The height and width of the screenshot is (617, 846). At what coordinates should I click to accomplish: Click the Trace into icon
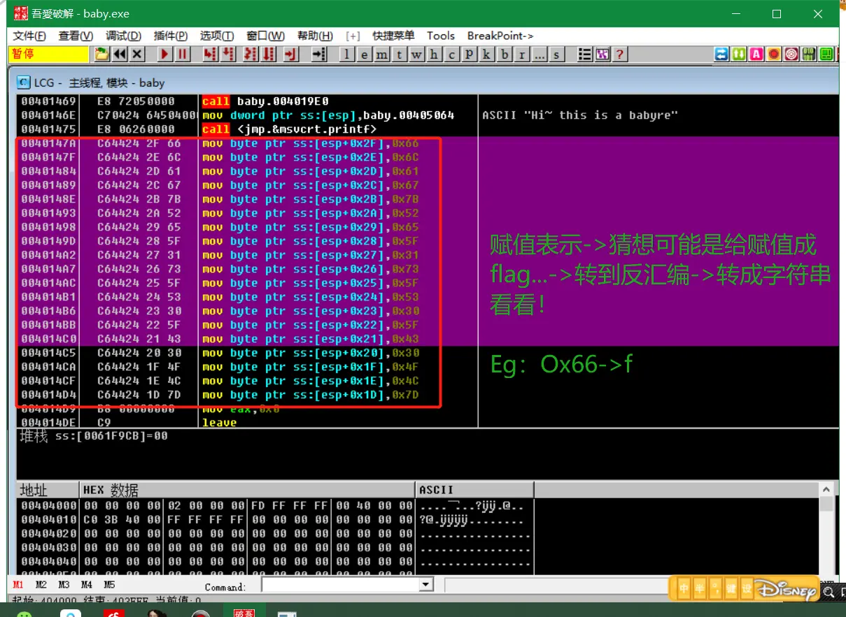pos(251,55)
